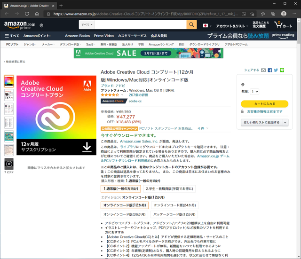Click お客様の情報は安全です link
Image resolution: width=301 pixels, height=259 pixels.
tap(264, 111)
